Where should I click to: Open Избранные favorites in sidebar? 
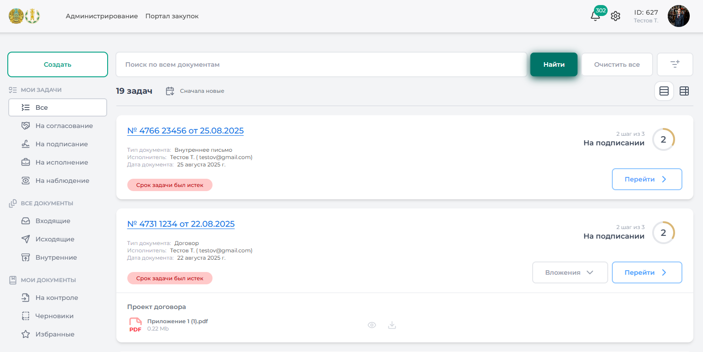pyautogui.click(x=54, y=334)
